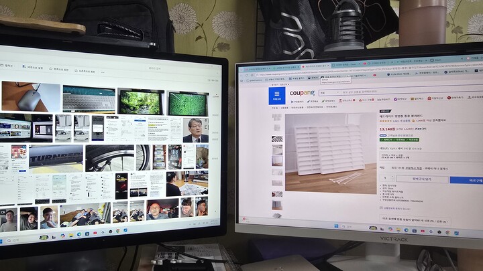
Task: Open File Explorer in right monitor taskbar
Action: tap(398, 230)
